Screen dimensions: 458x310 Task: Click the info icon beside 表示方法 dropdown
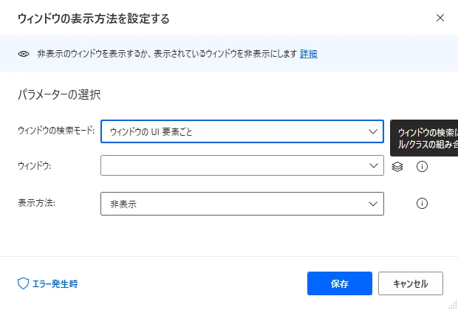(423, 203)
